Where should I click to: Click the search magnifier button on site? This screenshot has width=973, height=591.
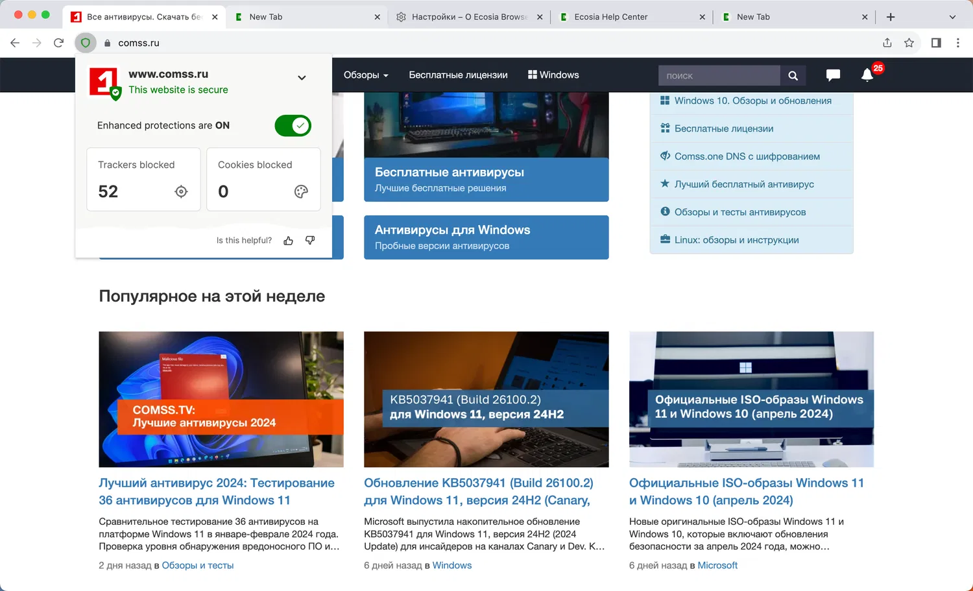coord(793,76)
